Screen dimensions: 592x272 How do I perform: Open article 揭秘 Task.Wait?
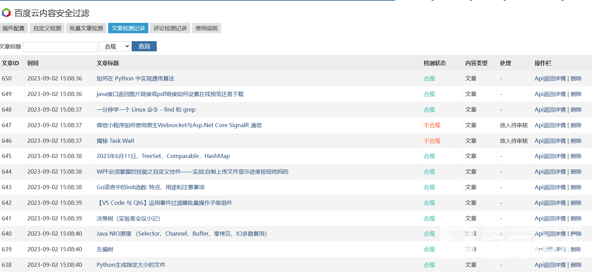click(x=115, y=141)
